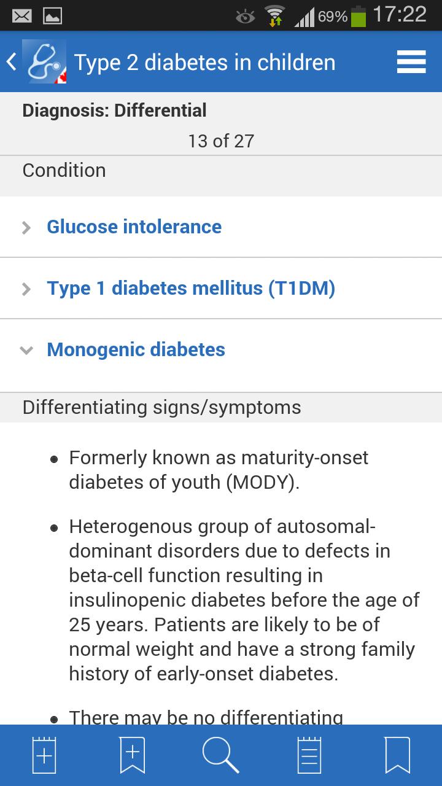Open the hamburger menu
Screen dimensions: 442x786
click(x=411, y=62)
